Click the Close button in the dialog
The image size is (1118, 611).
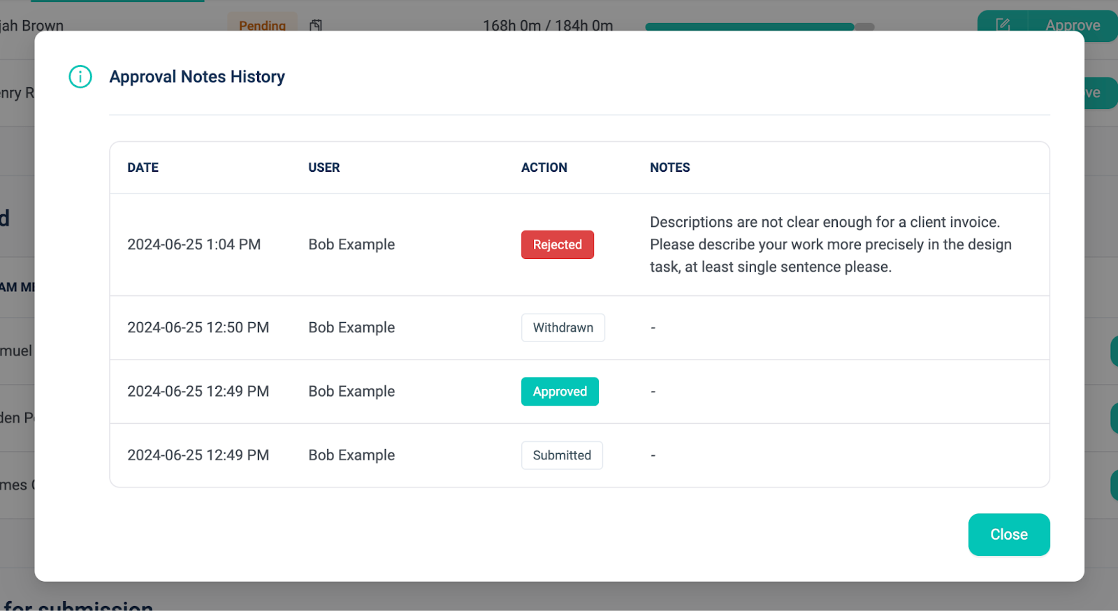(1008, 534)
